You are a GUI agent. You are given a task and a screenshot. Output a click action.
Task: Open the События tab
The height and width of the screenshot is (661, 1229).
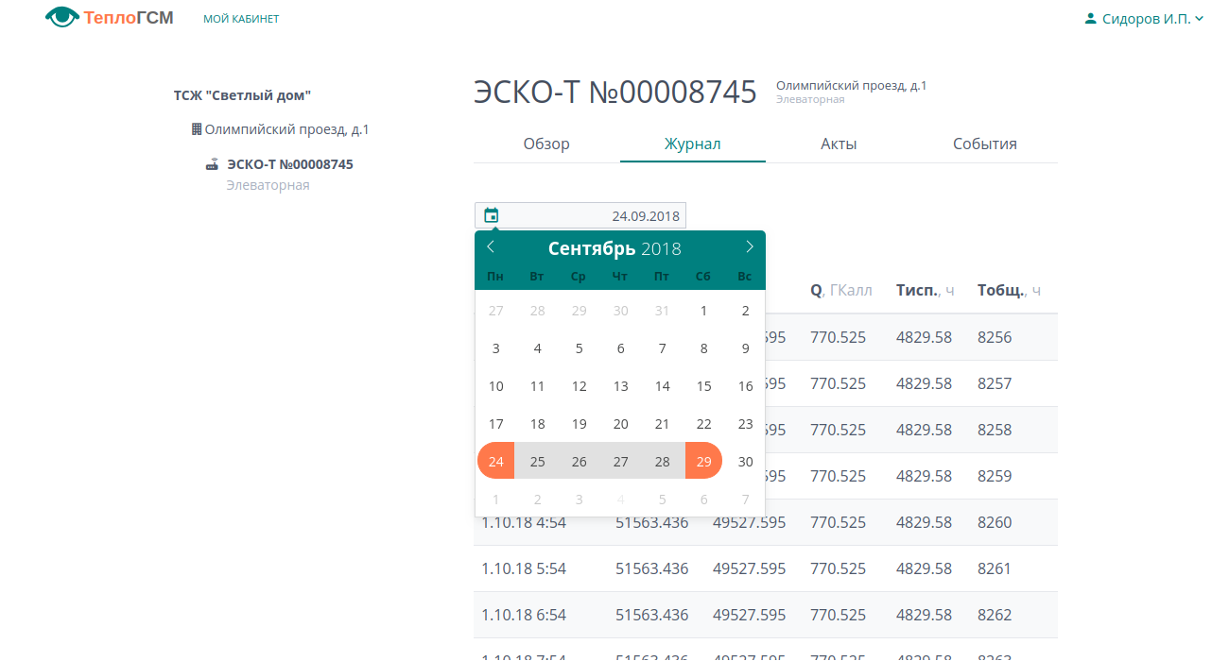[985, 144]
